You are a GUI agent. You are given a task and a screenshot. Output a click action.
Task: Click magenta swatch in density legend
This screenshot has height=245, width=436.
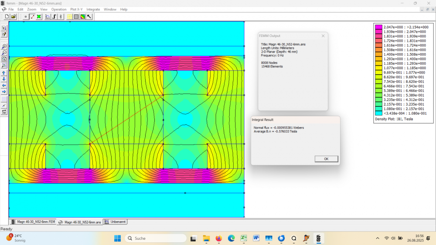[378, 27]
